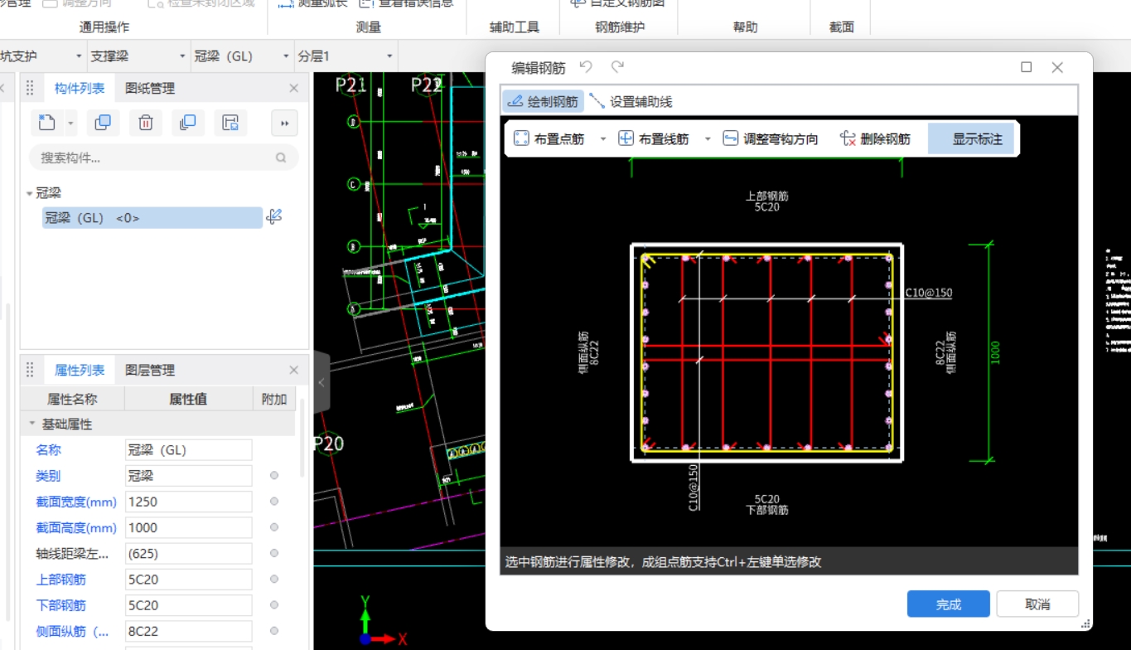Click the 调整弯钩方向 tool
Screen dimensions: 1131x650
tap(770, 139)
